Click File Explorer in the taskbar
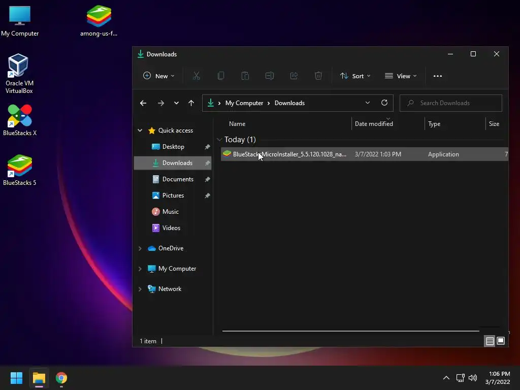This screenshot has width=520, height=390. coord(39,378)
